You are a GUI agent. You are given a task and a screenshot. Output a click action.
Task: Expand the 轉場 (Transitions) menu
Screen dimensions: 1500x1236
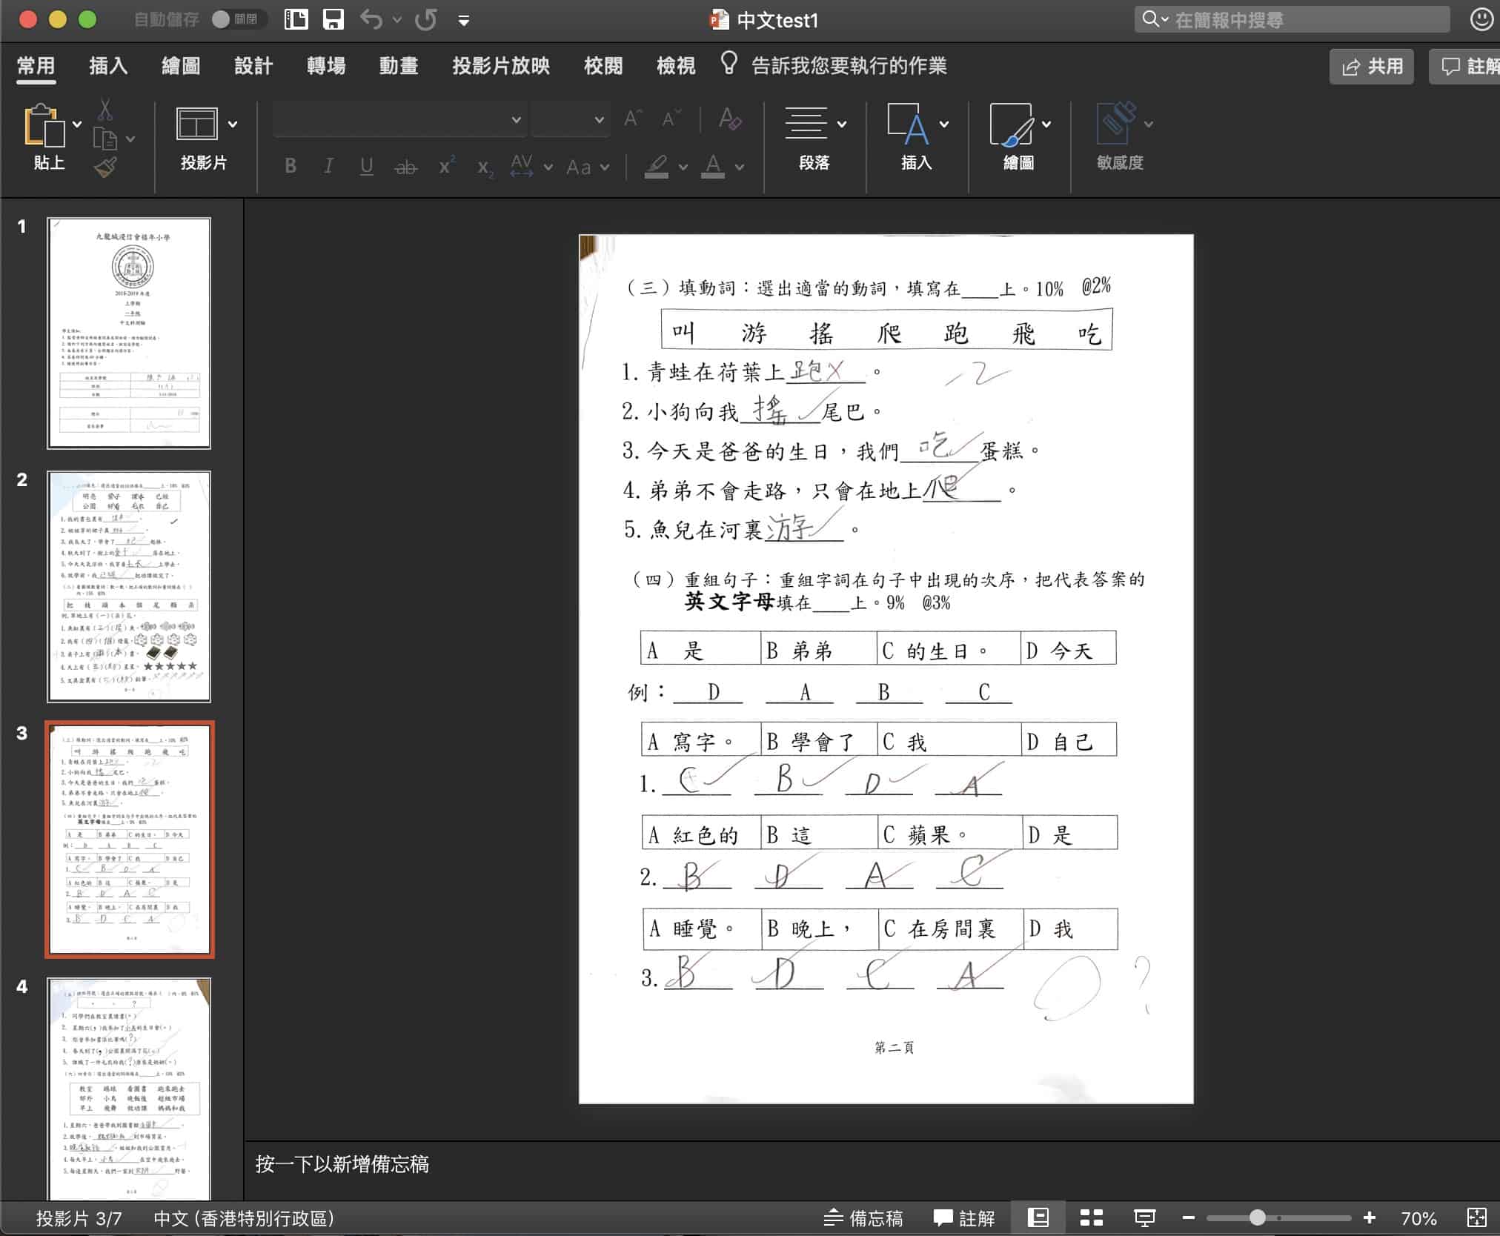[325, 66]
